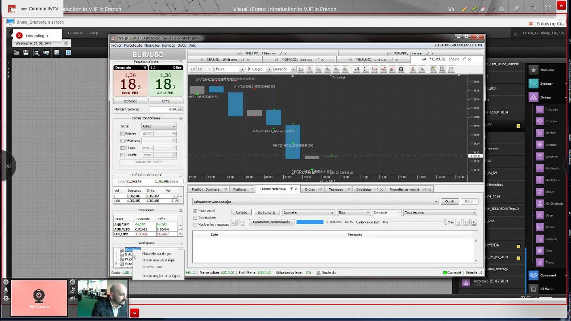Switch to the Positions tab
The height and width of the screenshot is (321, 571).
click(240, 189)
